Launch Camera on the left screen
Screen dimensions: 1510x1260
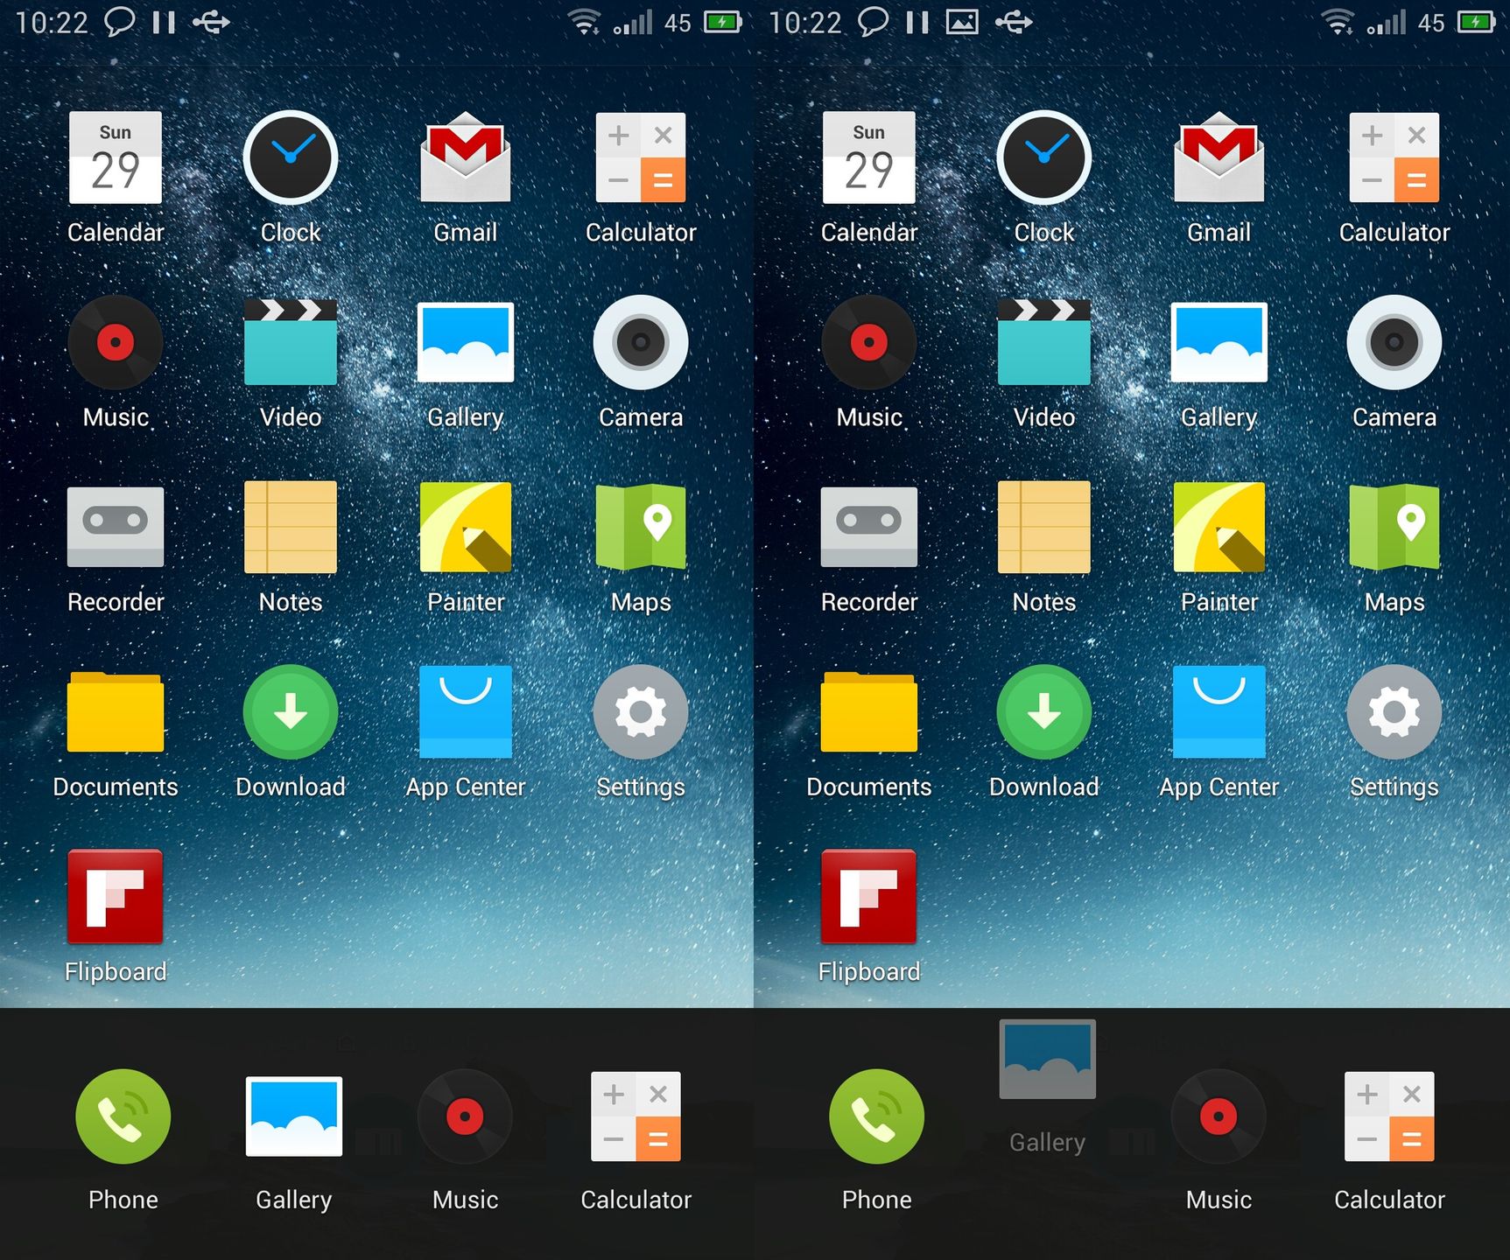click(641, 342)
